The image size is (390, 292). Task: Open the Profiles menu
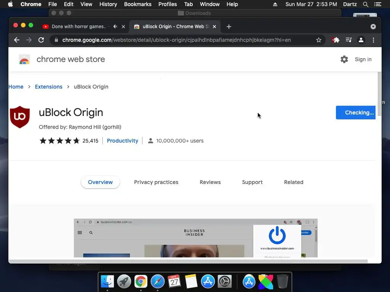(x=168, y=4)
